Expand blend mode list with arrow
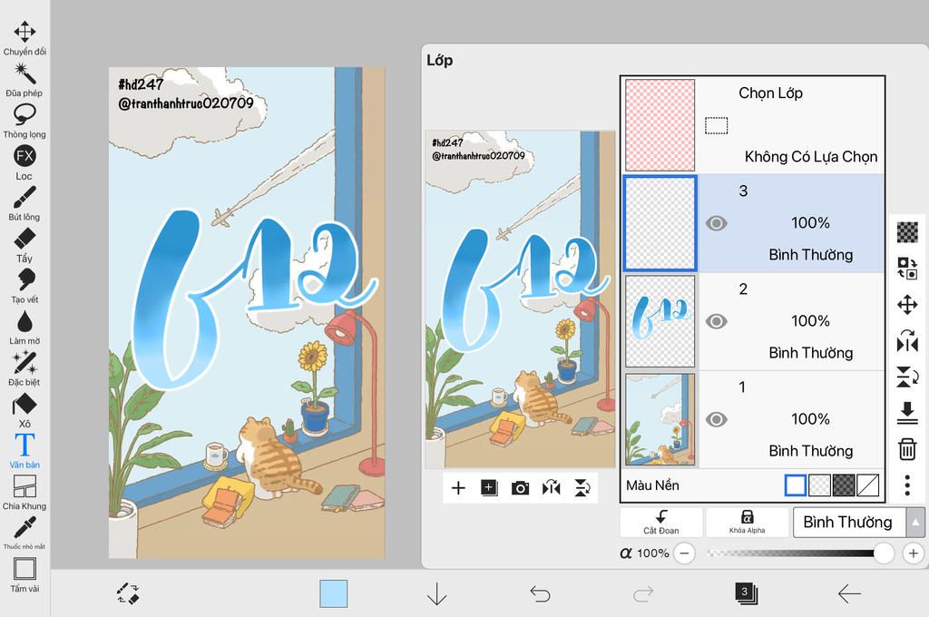 click(x=915, y=522)
